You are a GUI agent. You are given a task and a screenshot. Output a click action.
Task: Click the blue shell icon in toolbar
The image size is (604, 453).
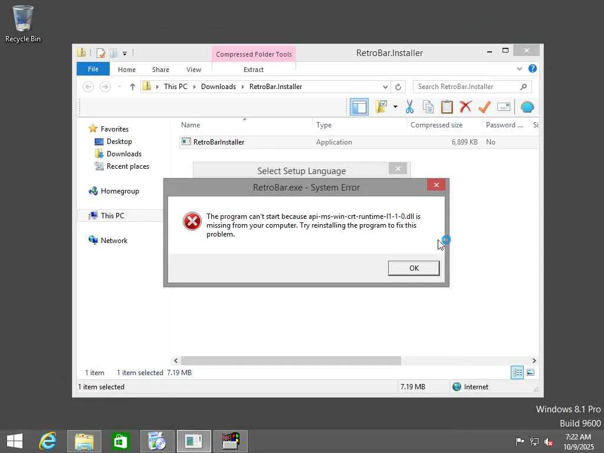[x=527, y=107]
